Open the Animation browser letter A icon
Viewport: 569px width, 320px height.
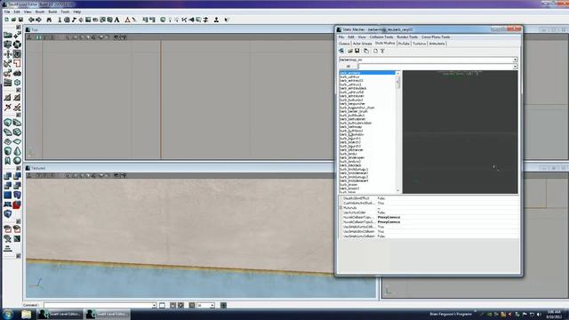point(116,20)
